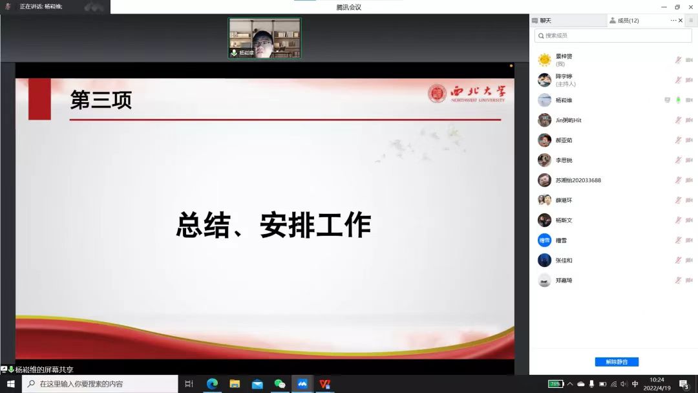Open WeChat from the taskbar
This screenshot has width=698, height=393.
click(x=279, y=384)
